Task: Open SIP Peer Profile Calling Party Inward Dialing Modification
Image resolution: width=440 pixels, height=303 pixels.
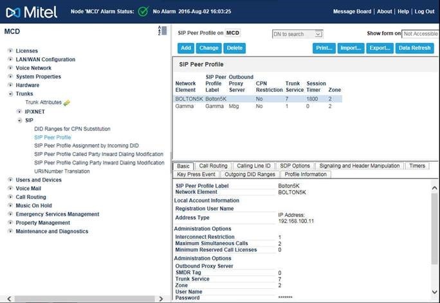Action: coord(99,162)
